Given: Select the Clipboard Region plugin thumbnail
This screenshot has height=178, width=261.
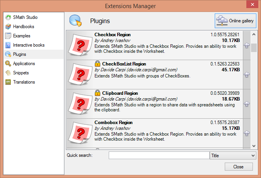Looking at the screenshot, I should coord(80,104).
